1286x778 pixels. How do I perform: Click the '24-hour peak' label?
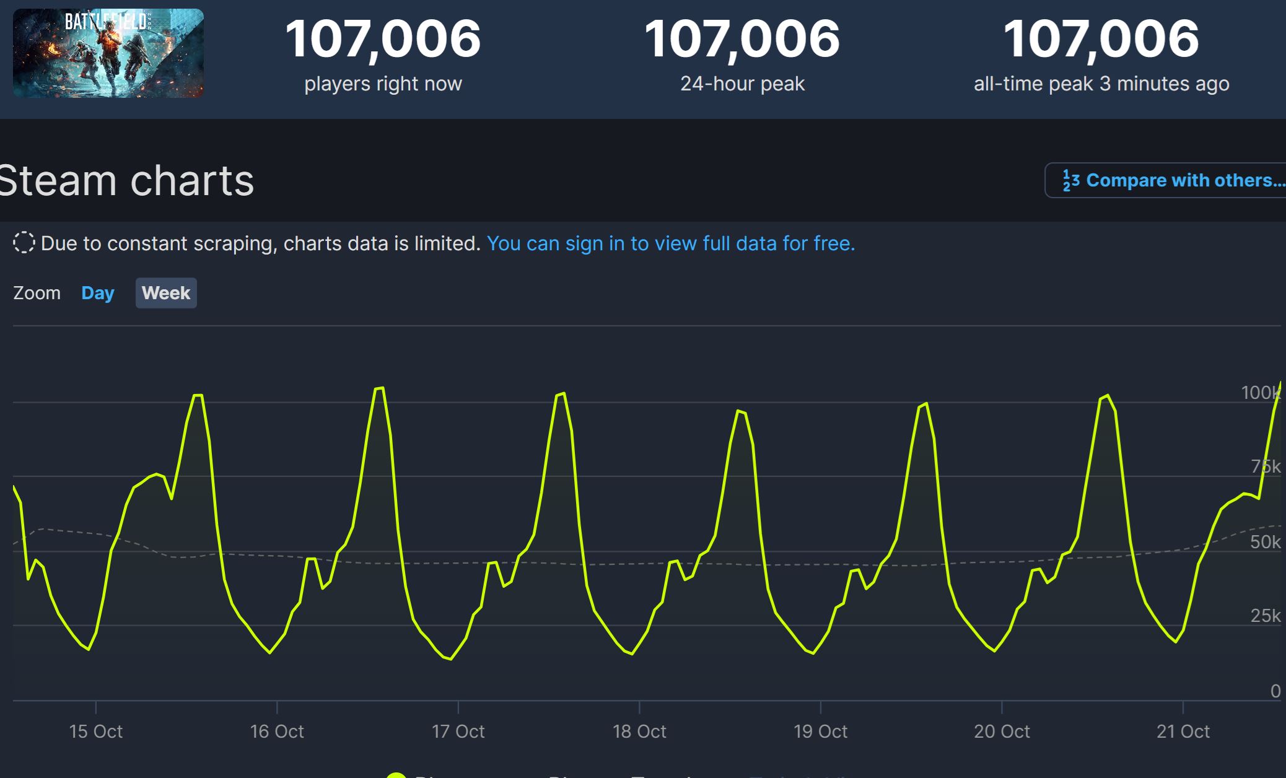[742, 84]
